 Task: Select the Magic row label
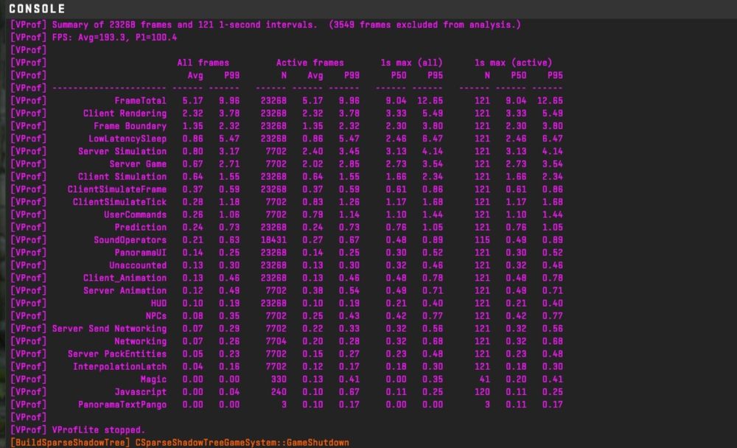coord(153,380)
